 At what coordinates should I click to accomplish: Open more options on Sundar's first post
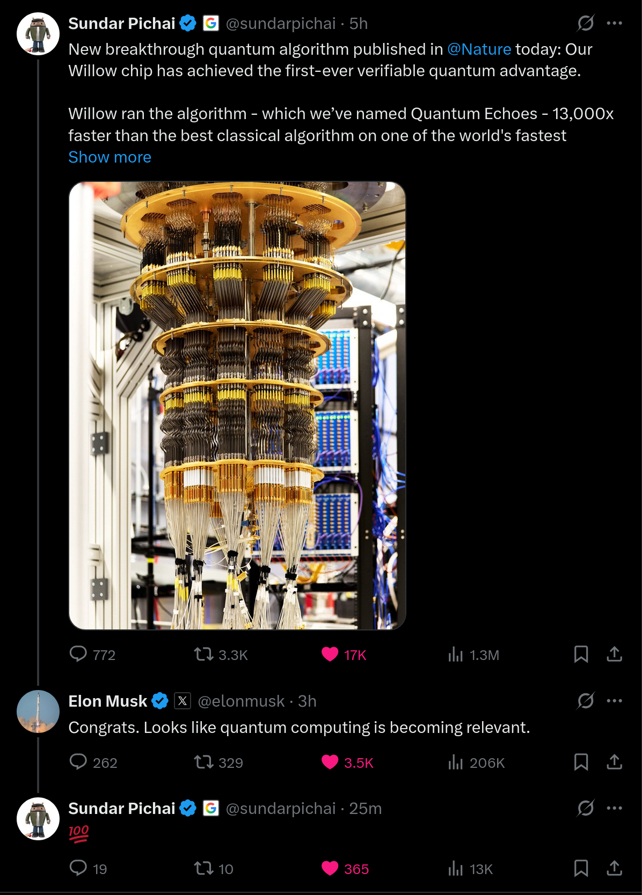(614, 23)
